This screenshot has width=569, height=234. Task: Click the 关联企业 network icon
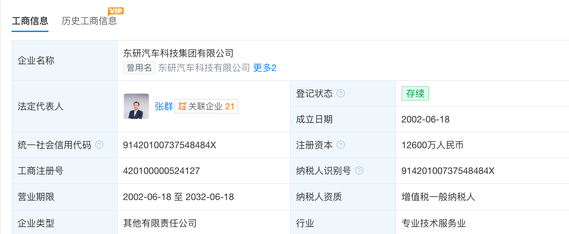pyautogui.click(x=182, y=106)
